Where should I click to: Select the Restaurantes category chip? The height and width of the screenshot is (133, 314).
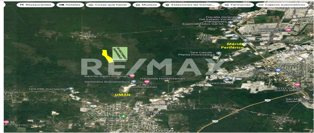36,5
